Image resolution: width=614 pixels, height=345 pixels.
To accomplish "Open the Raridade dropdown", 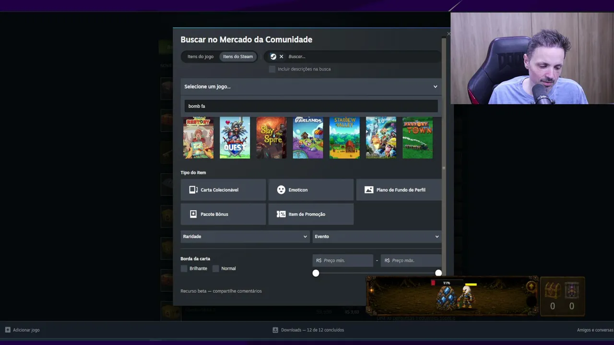I will (245, 237).
